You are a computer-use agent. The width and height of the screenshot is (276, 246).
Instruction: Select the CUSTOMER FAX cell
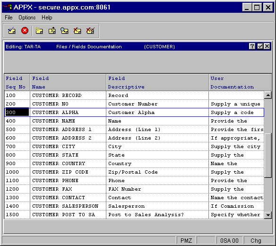[68, 189]
